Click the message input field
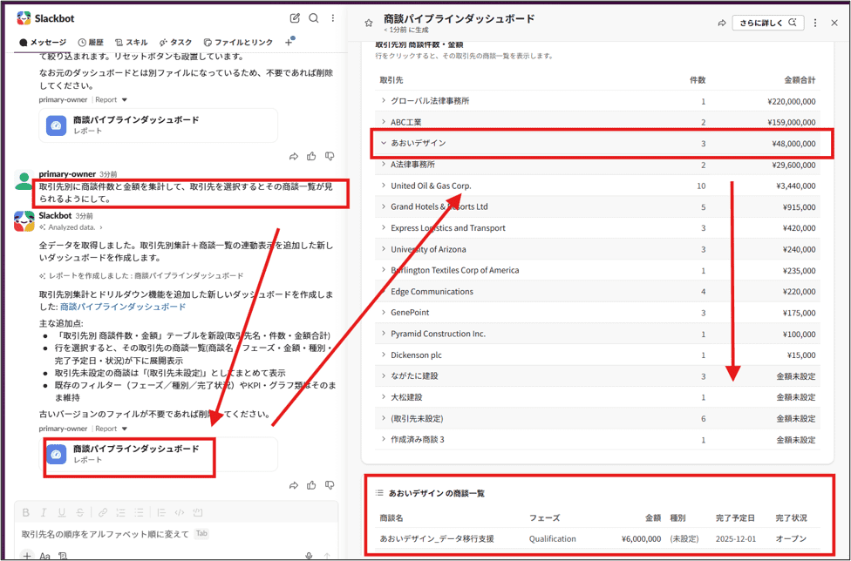Image resolution: width=851 pixels, height=561 pixels. point(176,534)
